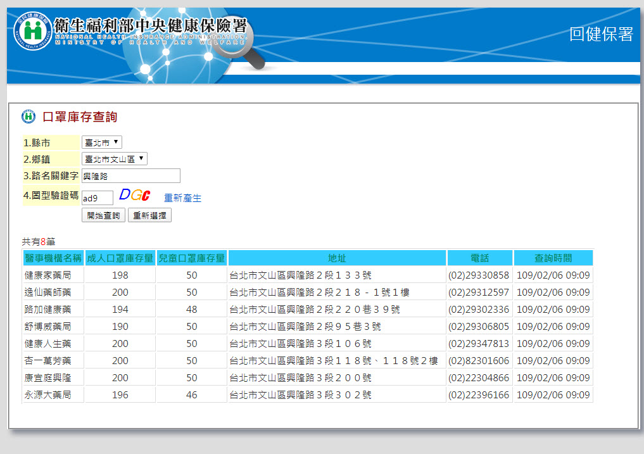Click 重新產生 to regenerate captcha
The width and height of the screenshot is (644, 454).
[183, 198]
